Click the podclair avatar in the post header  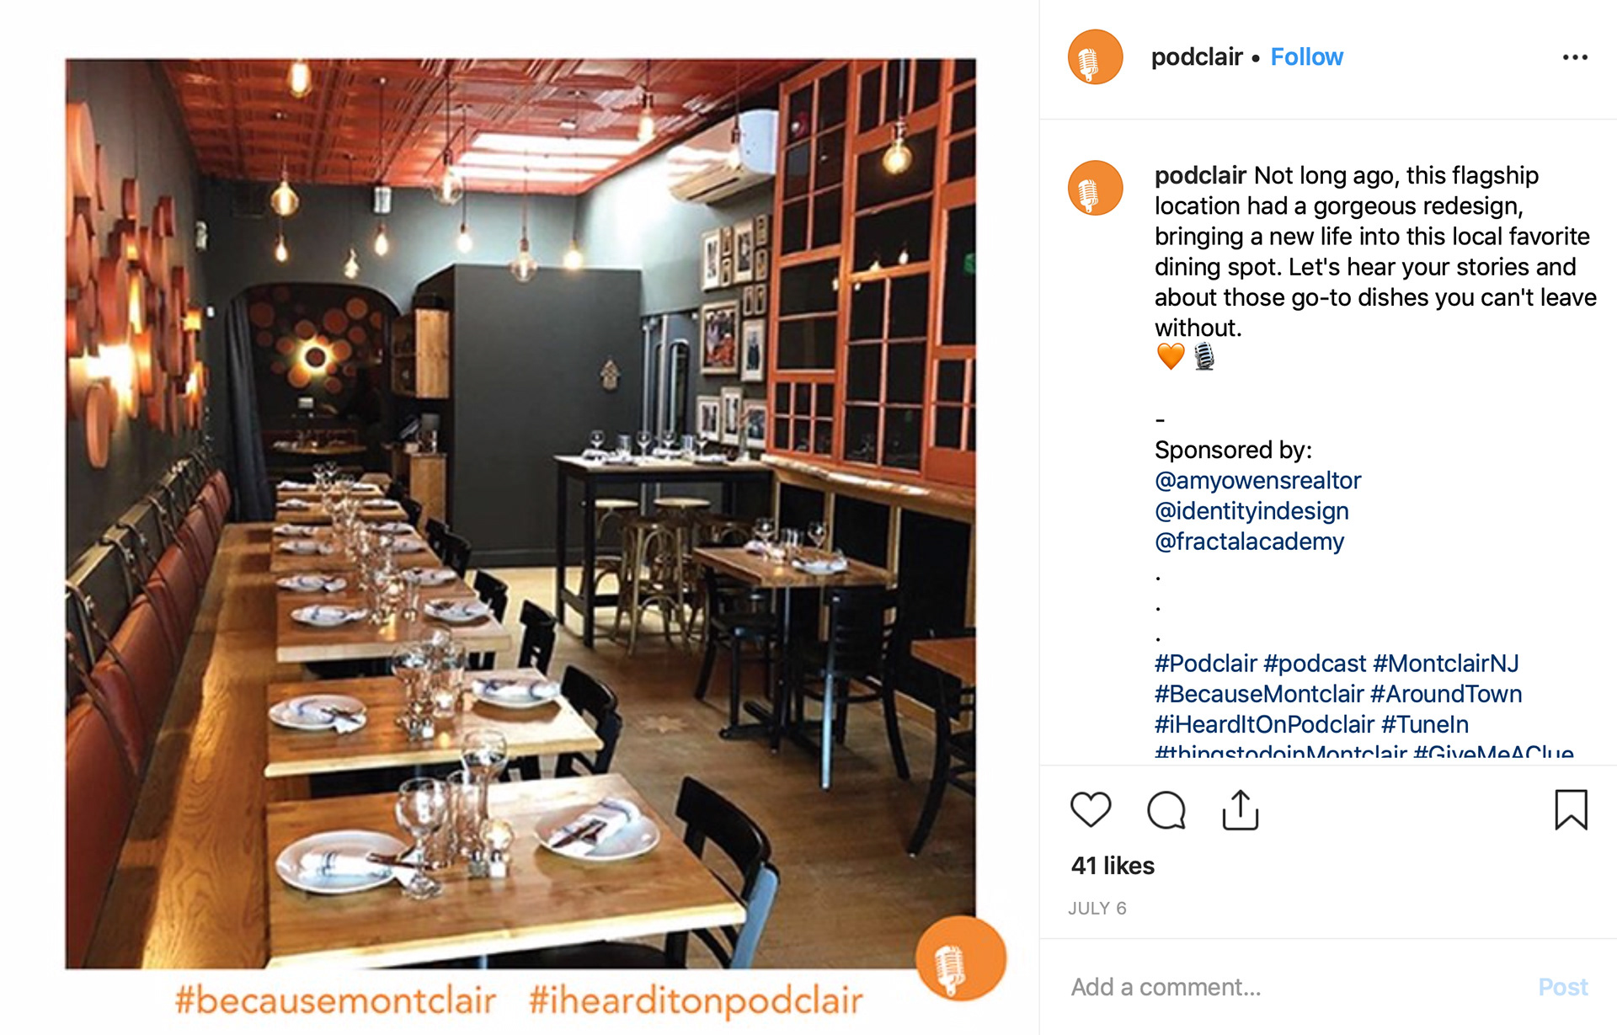coord(1095,57)
